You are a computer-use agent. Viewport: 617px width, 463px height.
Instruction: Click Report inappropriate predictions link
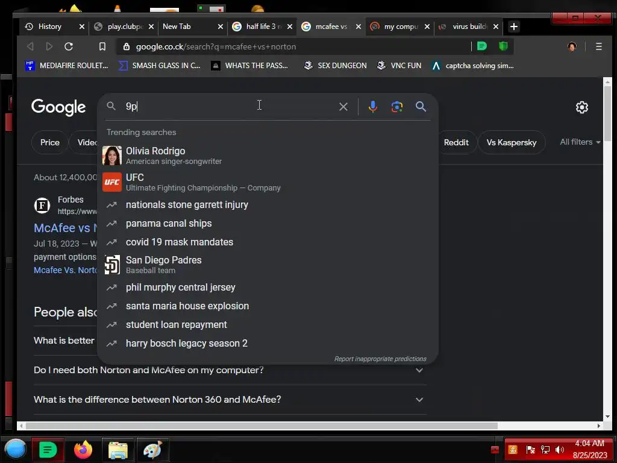[x=380, y=359]
